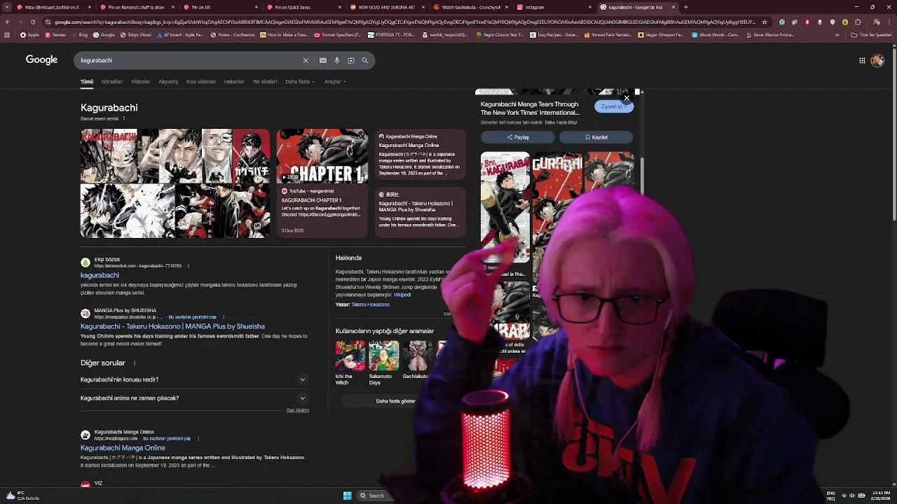Image resolution: width=897 pixels, height=504 pixels.
Task: Submit search with the magnifying glass icon
Action: [365, 61]
